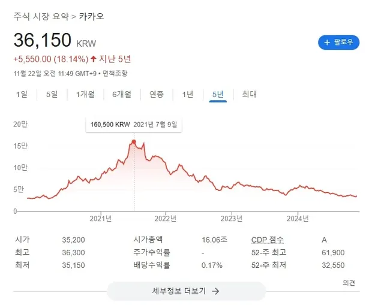Click the 2021년 7월 9일 price tooltip
This screenshot has width=384, height=305.
tap(133, 125)
